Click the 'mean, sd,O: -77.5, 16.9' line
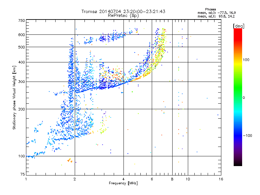The width and height of the screenshot is (260, 195). click(216, 13)
